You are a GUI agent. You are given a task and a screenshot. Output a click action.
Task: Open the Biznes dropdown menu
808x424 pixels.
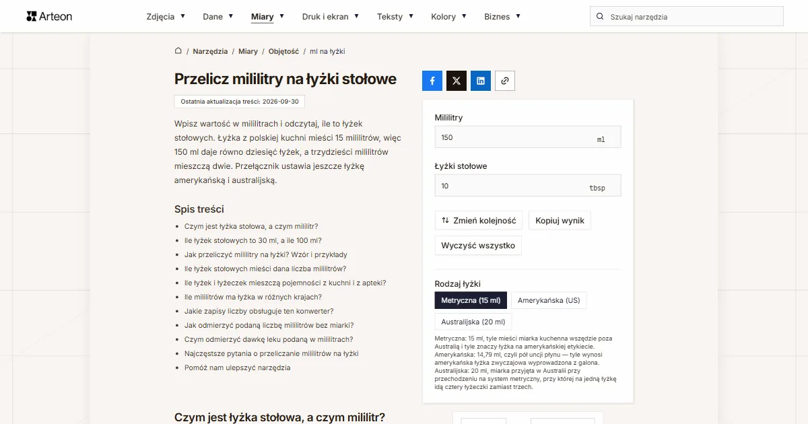[x=502, y=17]
